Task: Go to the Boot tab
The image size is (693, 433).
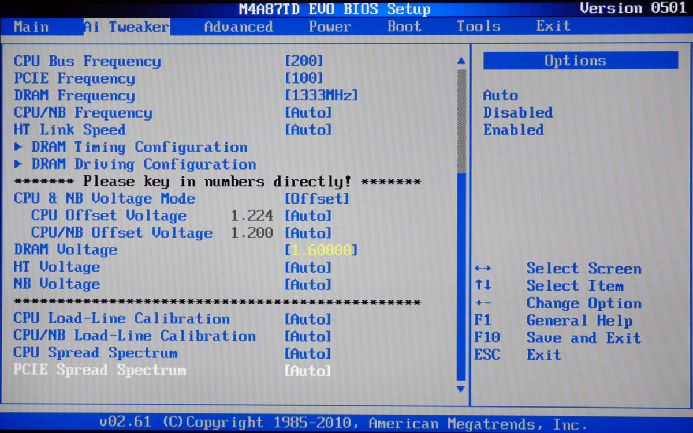Action: [x=404, y=27]
